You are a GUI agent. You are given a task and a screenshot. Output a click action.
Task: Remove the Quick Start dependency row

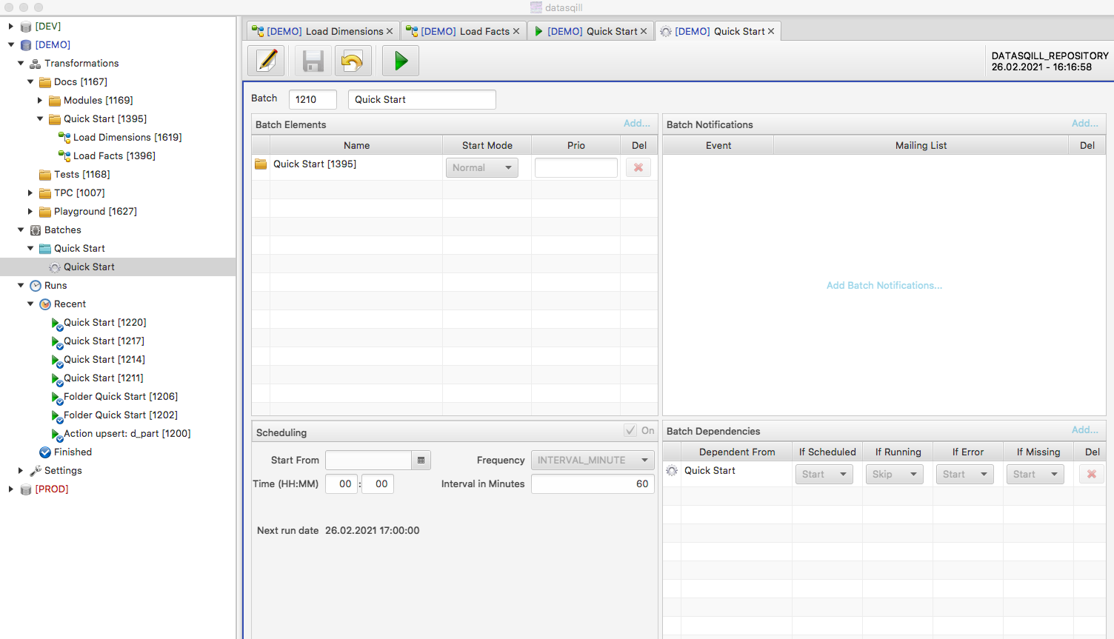[1091, 474]
